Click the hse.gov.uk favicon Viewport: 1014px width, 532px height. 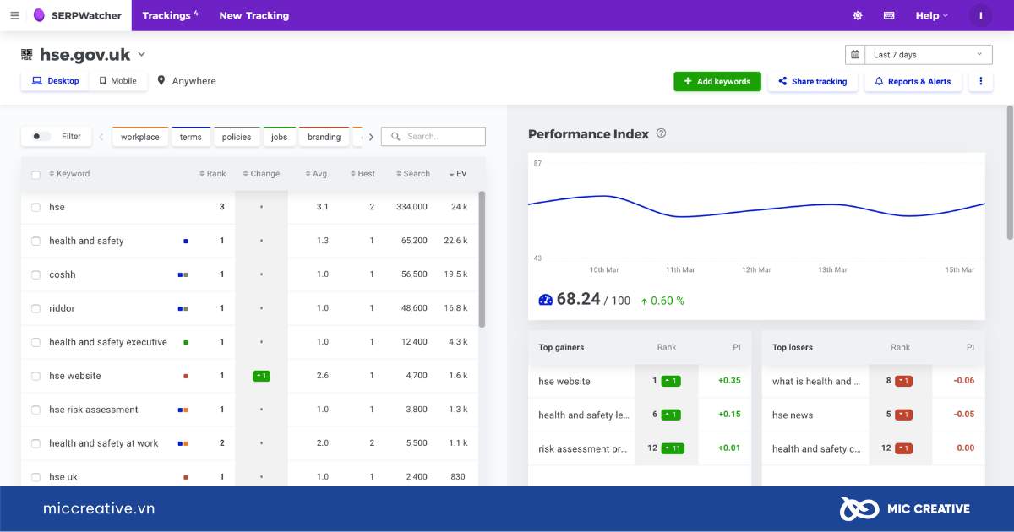(x=27, y=55)
